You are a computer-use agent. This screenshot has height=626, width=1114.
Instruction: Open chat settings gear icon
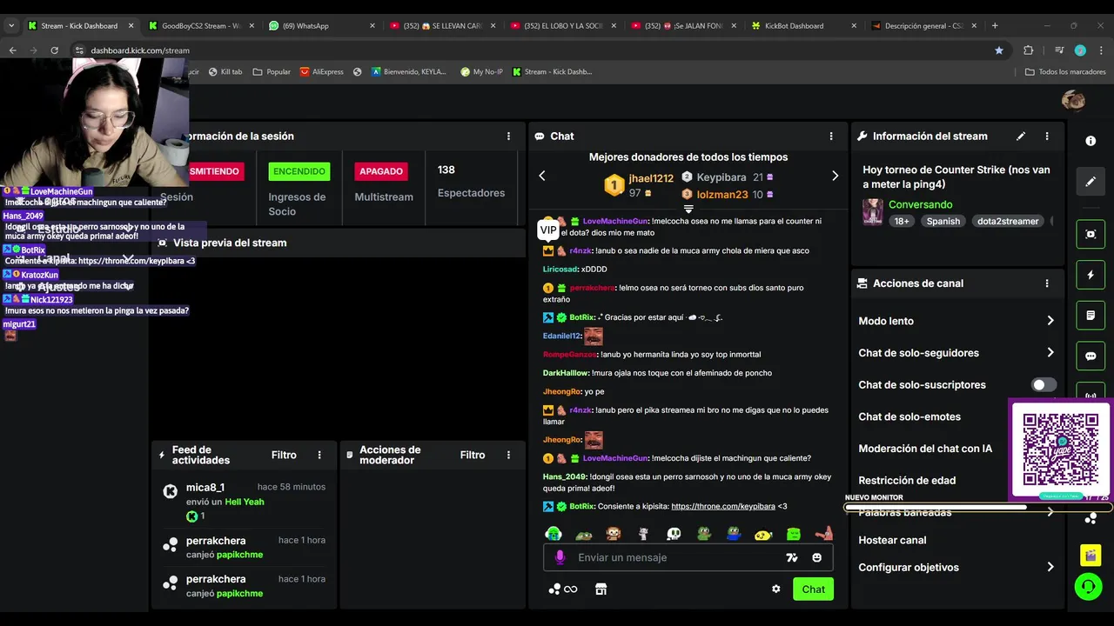pyautogui.click(x=775, y=589)
